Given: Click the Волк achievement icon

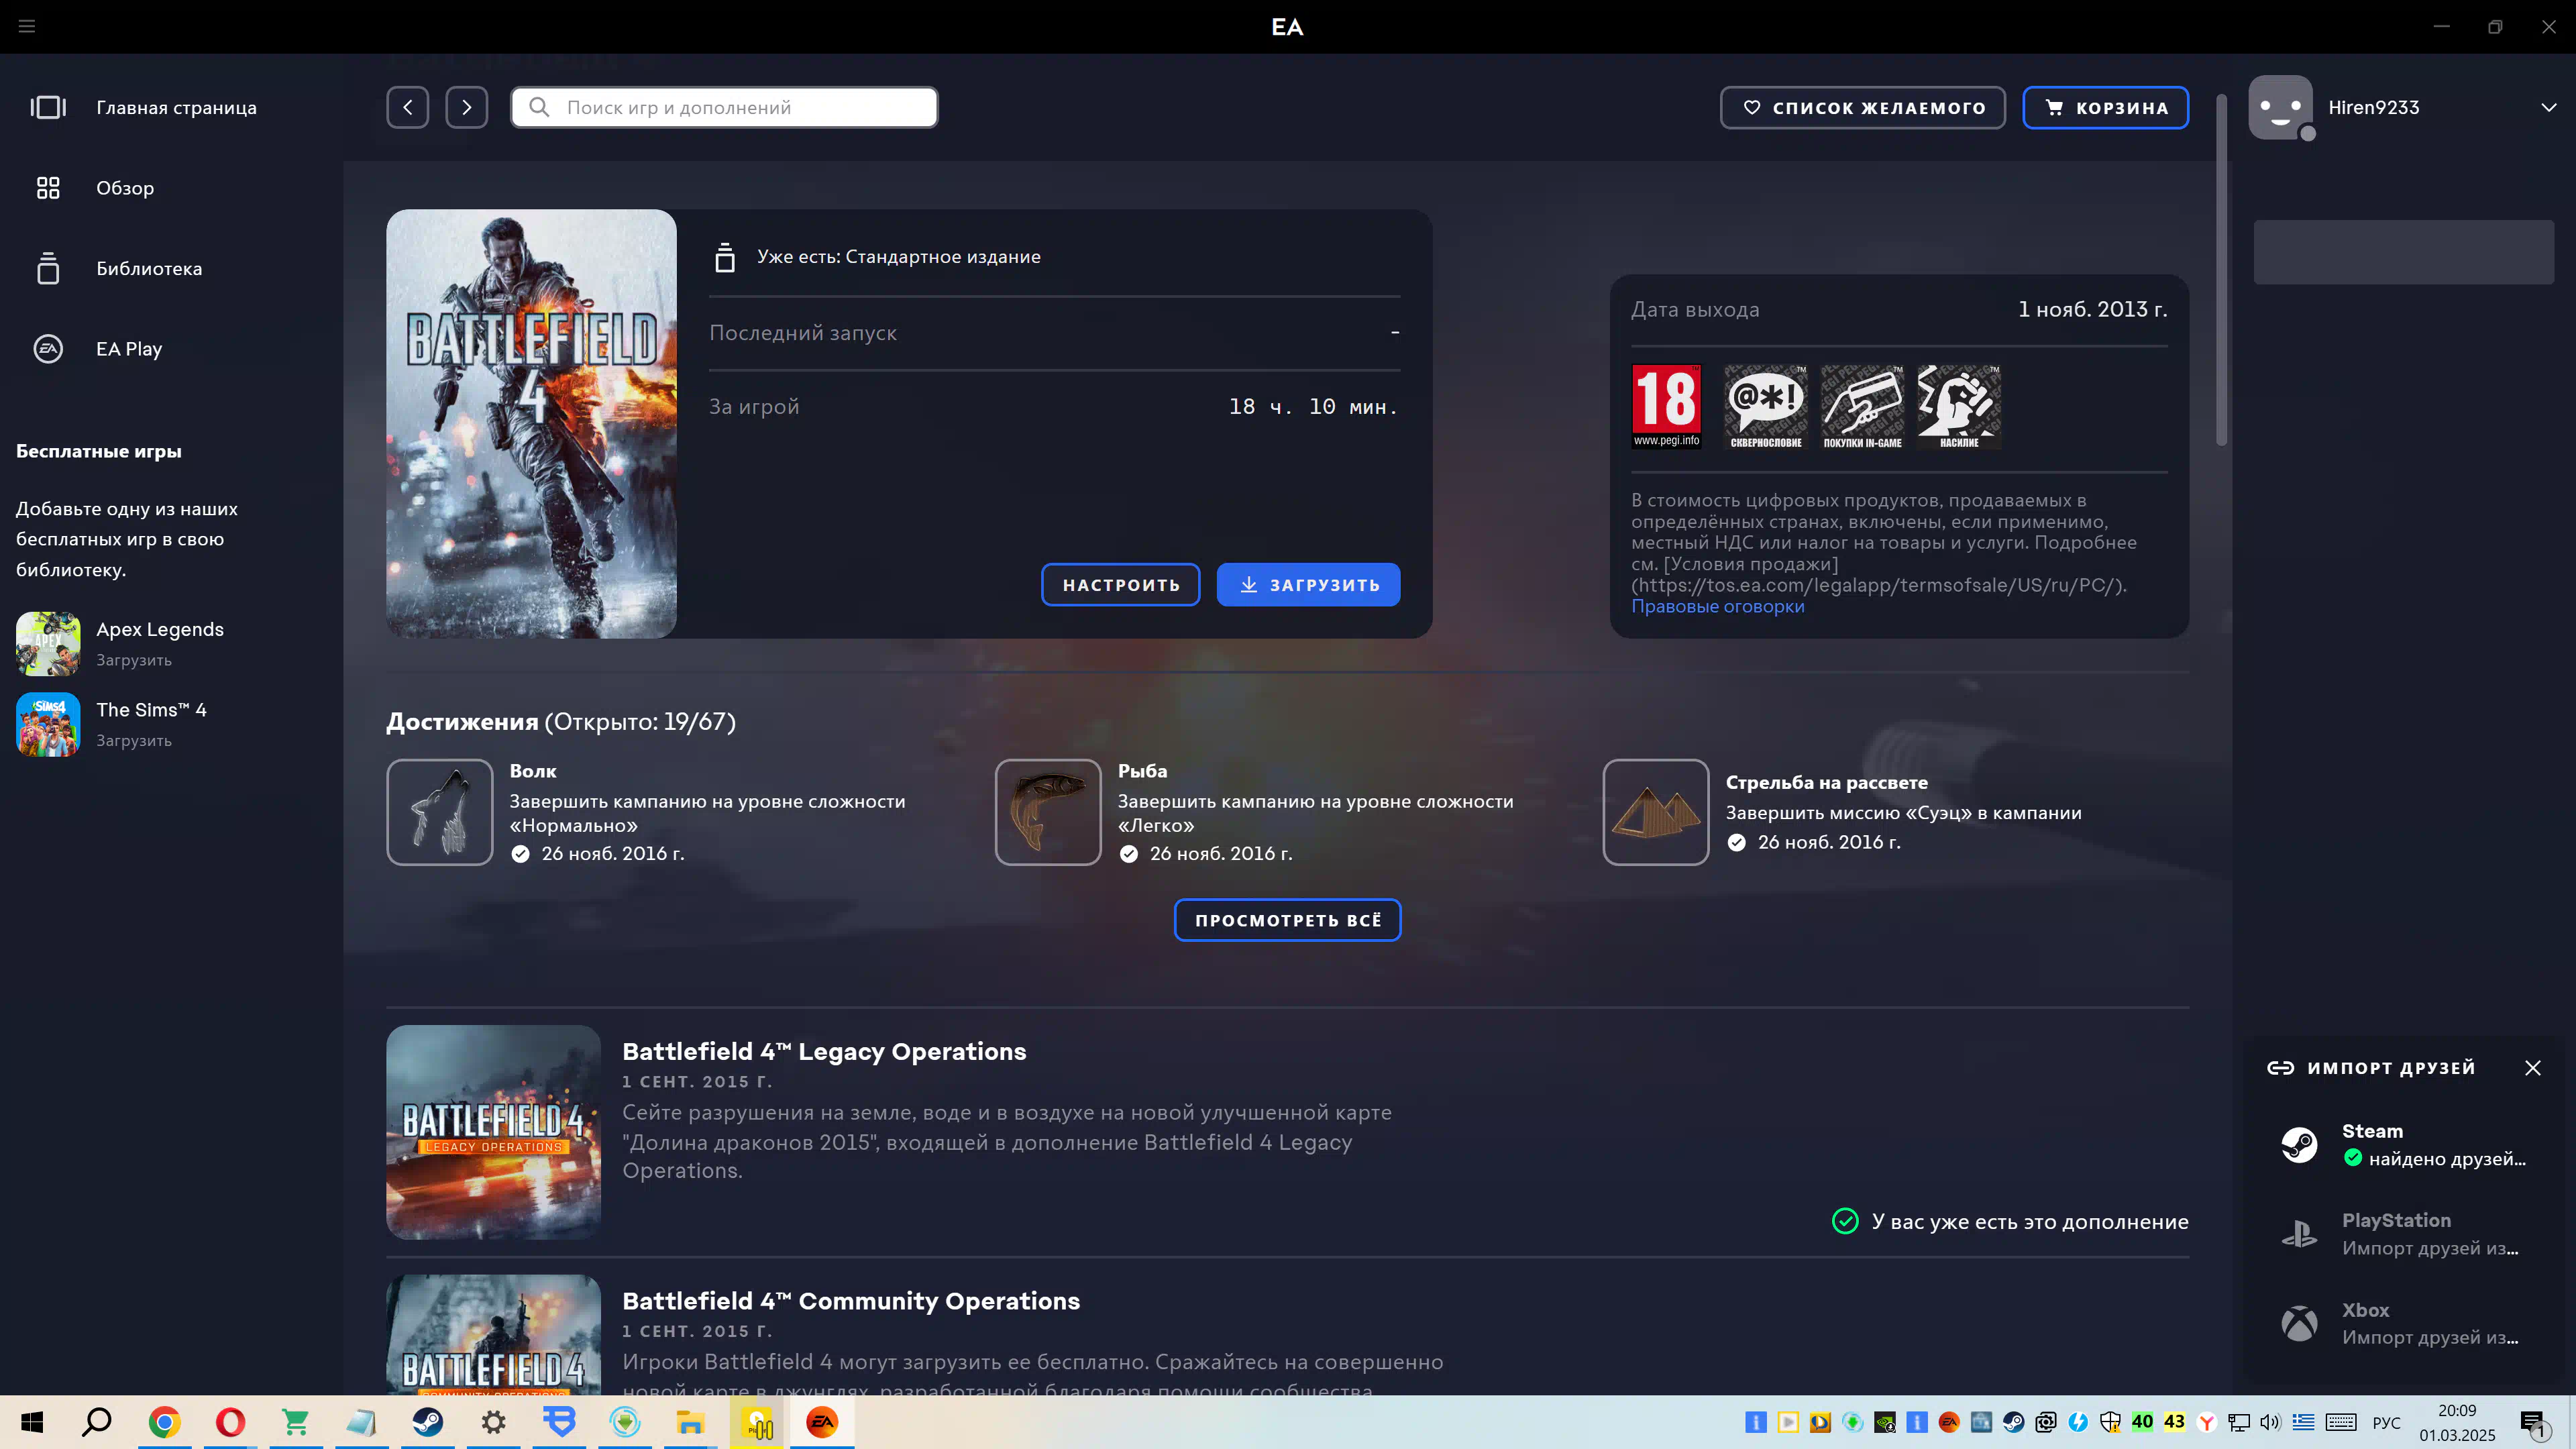Looking at the screenshot, I should coord(440,812).
